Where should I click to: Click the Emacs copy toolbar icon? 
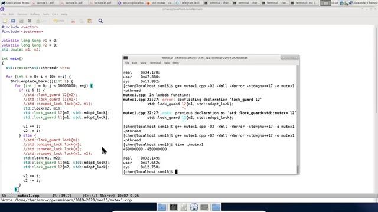[x=82, y=21]
